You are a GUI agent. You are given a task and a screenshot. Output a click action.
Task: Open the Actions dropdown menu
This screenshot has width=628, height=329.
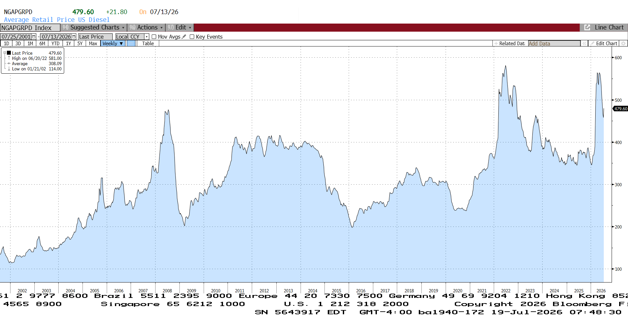146,27
